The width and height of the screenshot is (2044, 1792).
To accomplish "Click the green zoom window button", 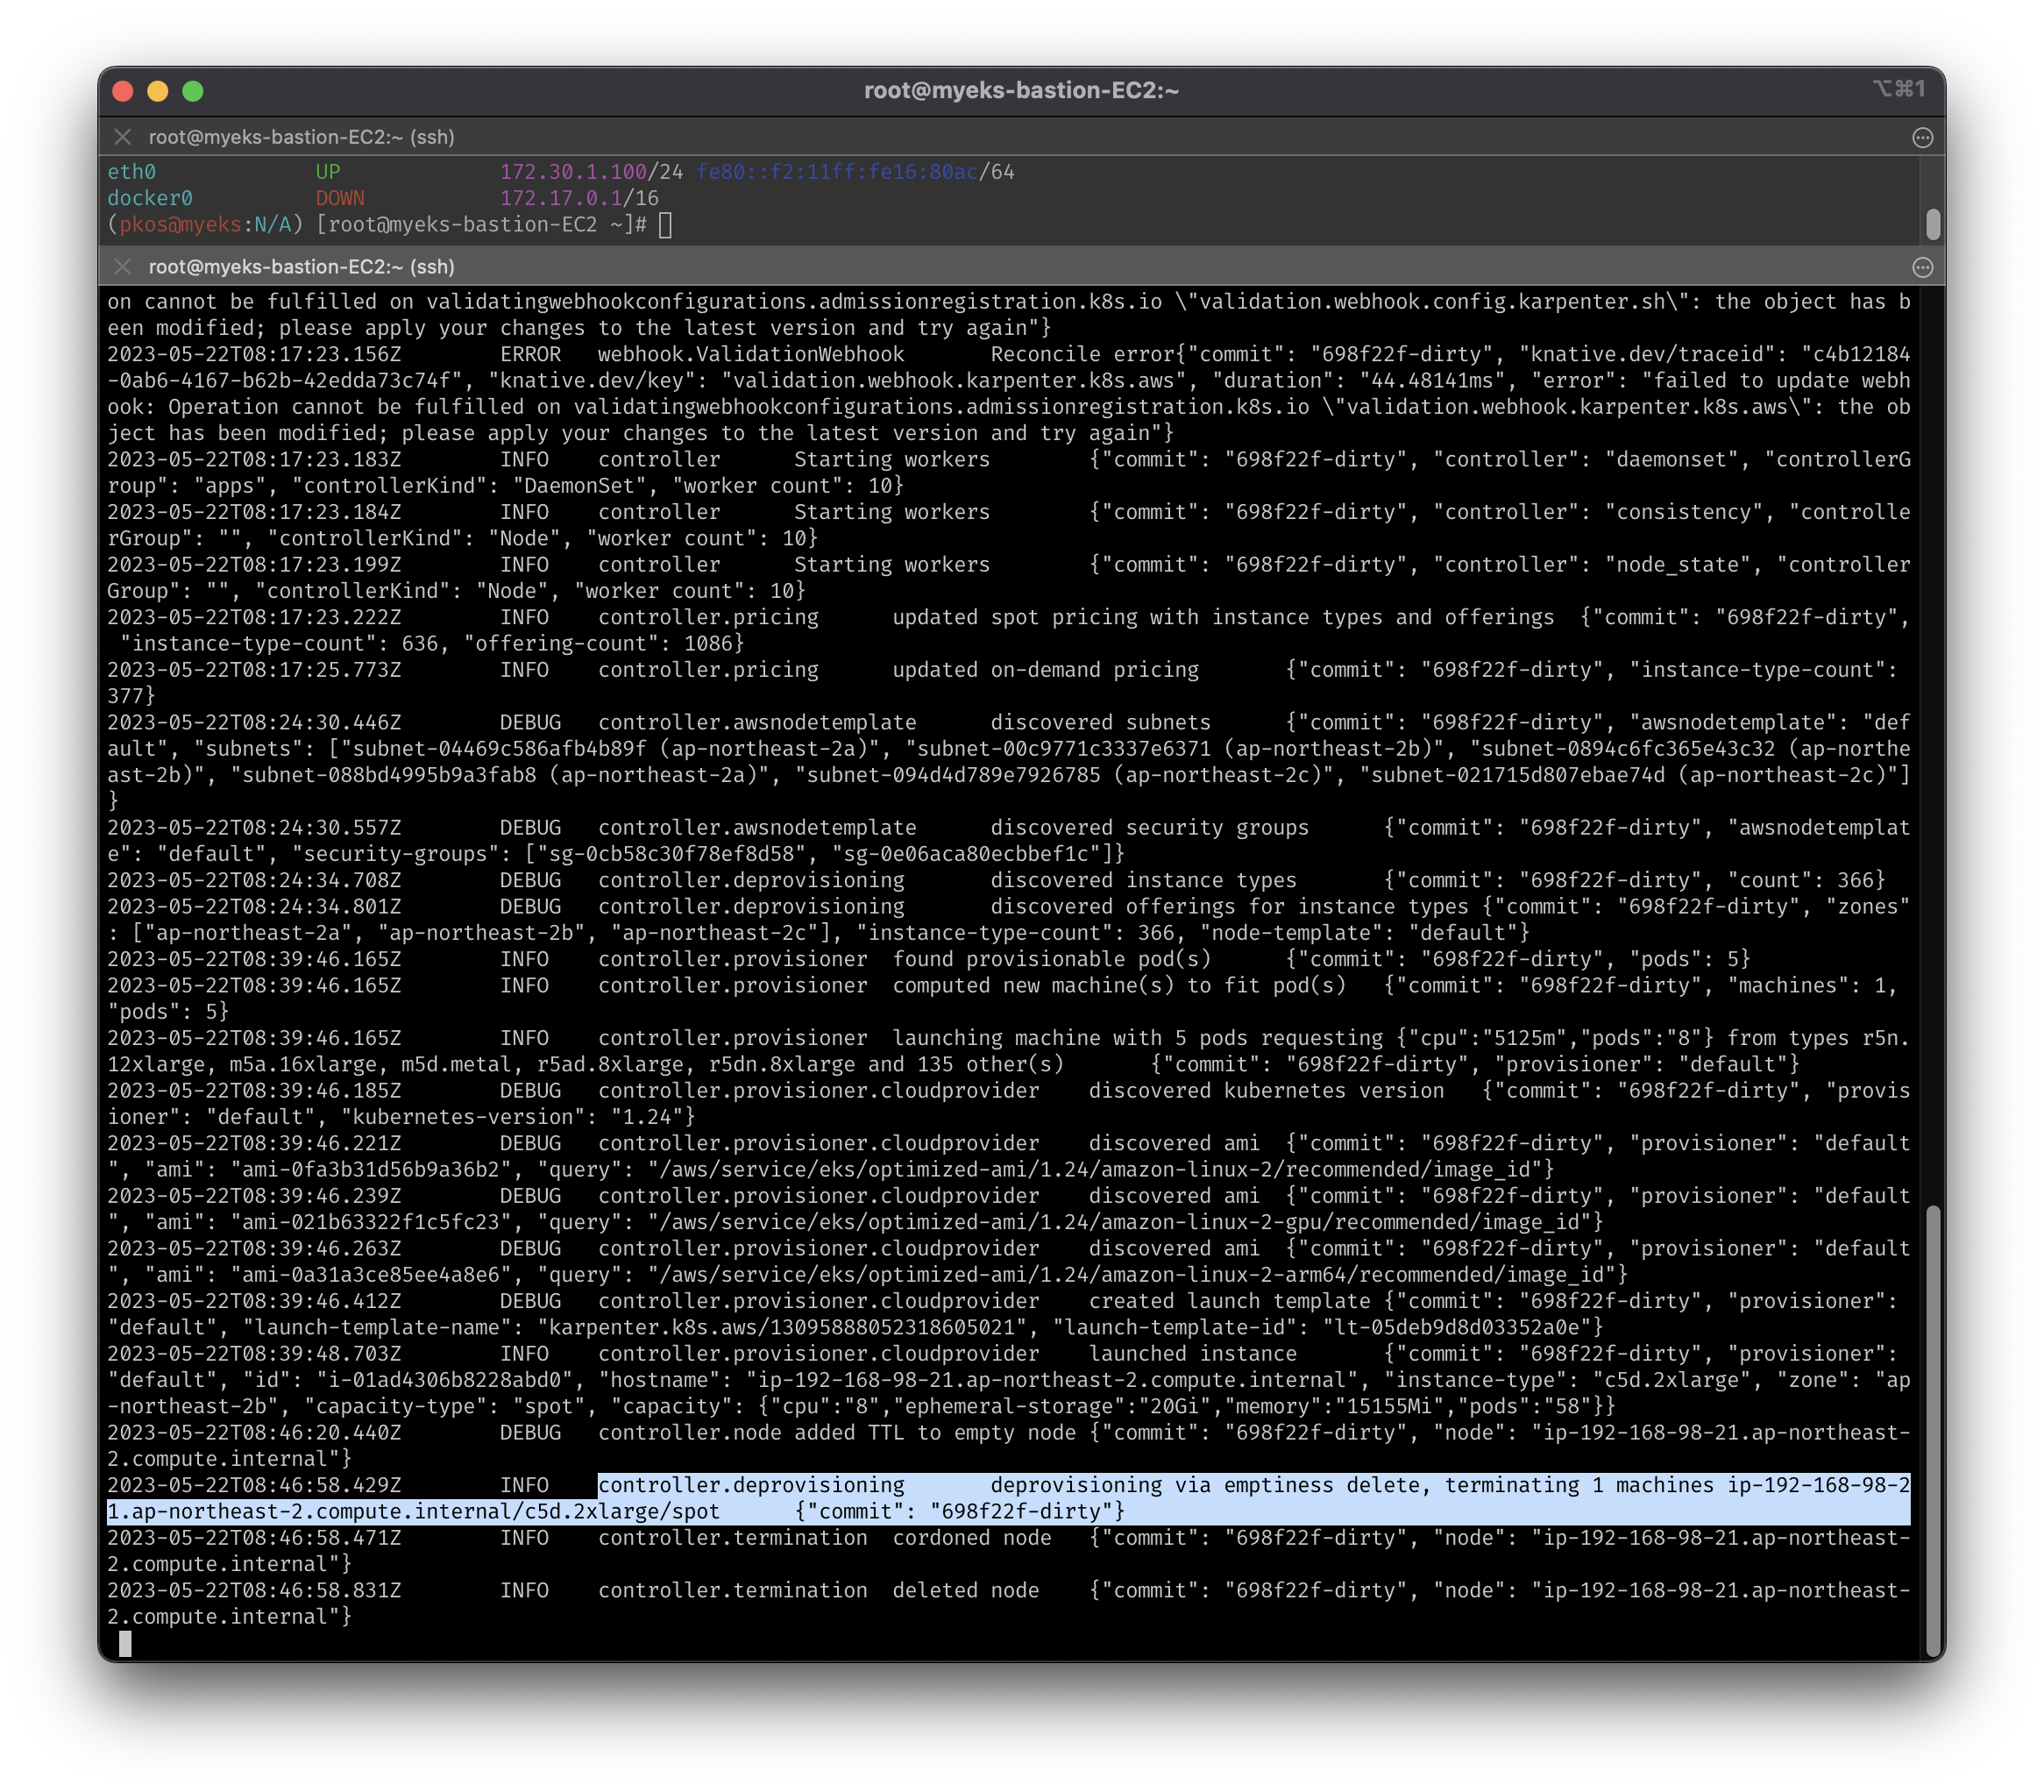I will point(193,91).
